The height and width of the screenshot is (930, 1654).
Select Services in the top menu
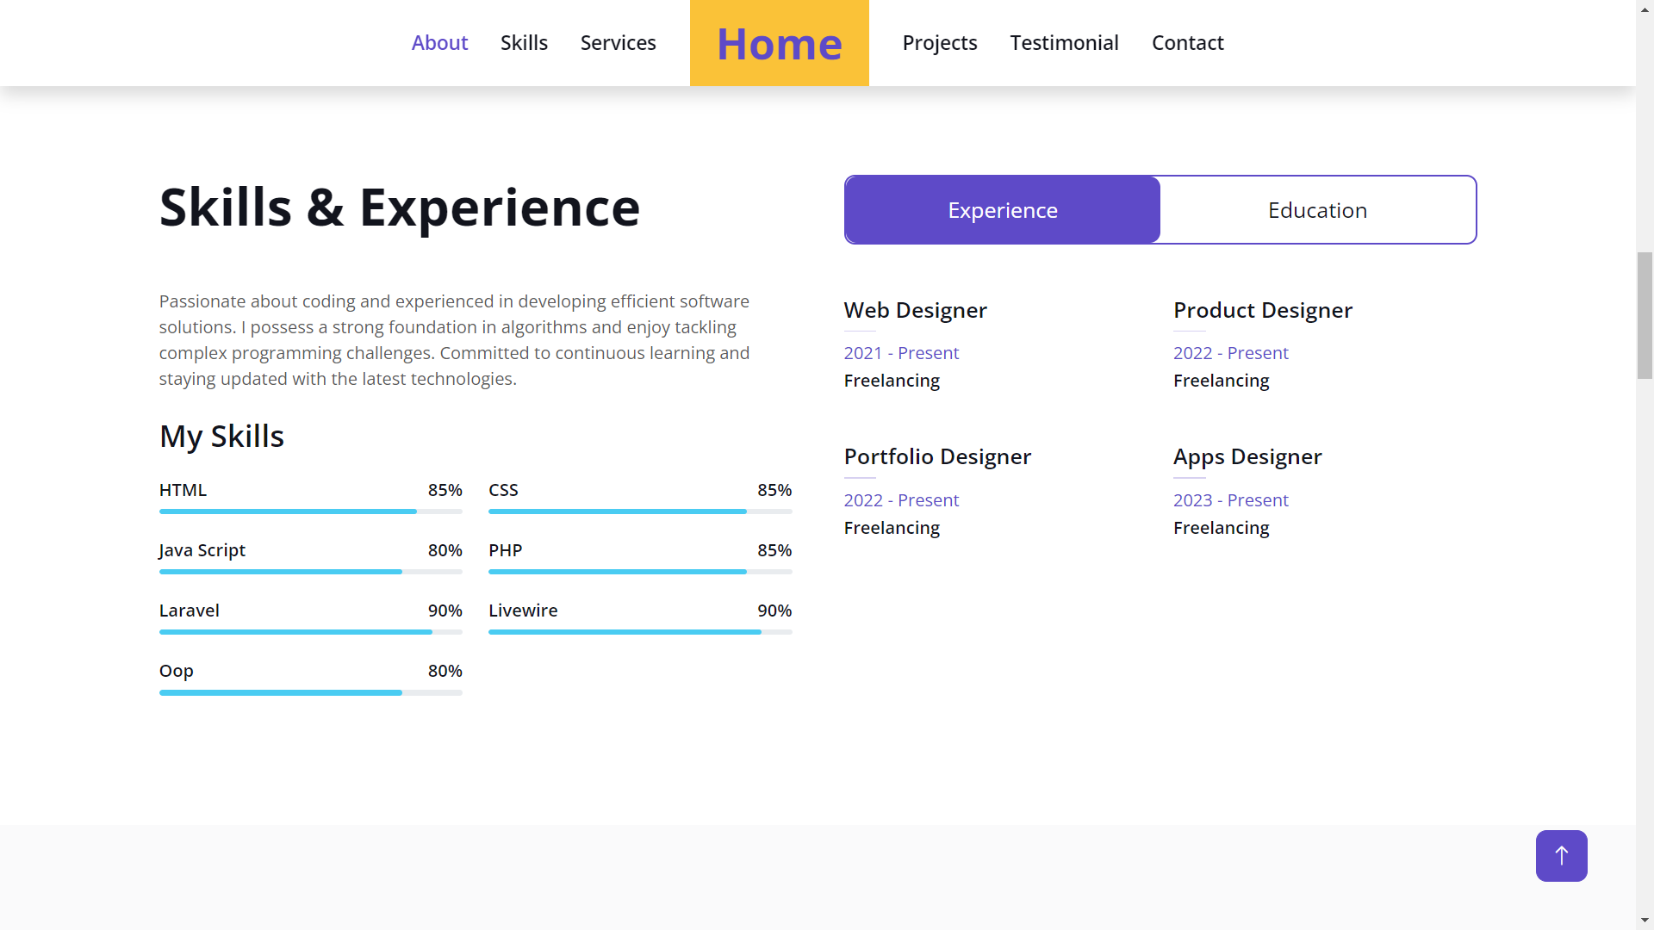pyautogui.click(x=618, y=43)
